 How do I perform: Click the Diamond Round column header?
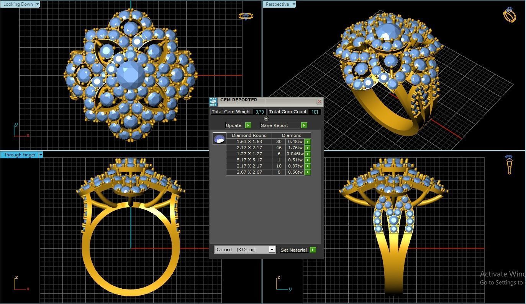249,135
